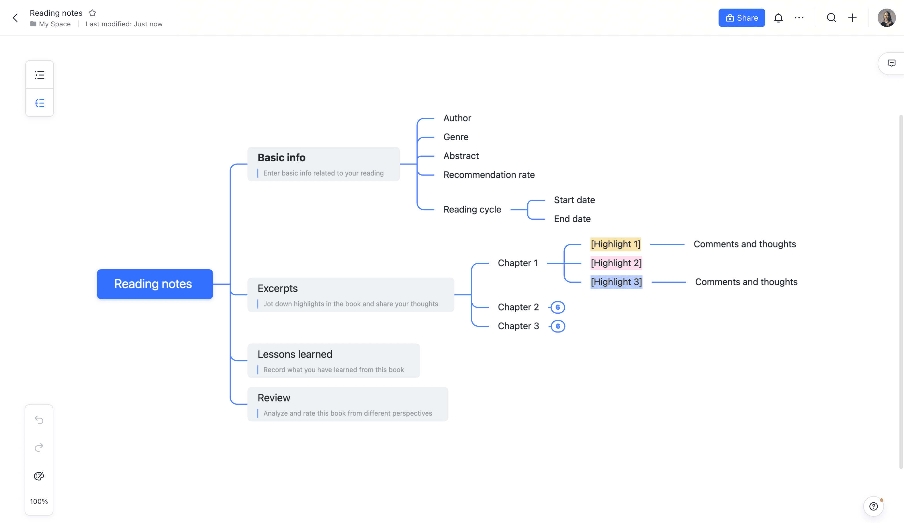Open the My Space folder link
Viewport: 904px width, 523px height.
pos(54,24)
